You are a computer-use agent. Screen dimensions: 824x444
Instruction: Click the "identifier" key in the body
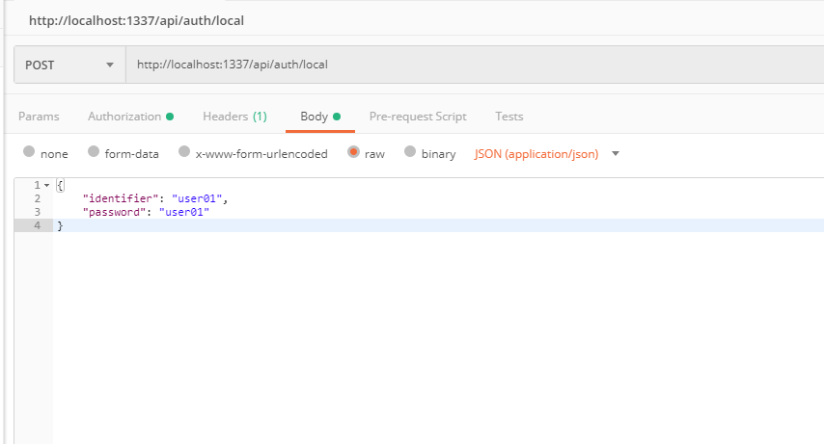[121, 198]
